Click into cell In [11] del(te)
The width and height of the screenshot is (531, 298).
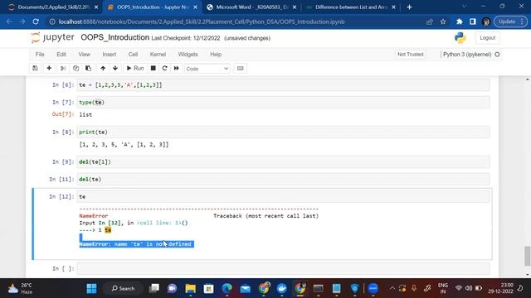(283, 180)
